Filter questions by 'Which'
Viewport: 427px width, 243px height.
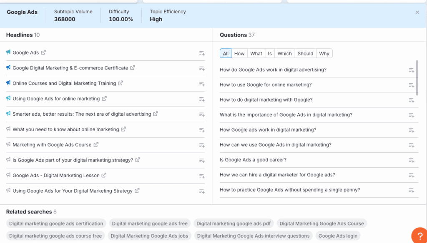(284, 54)
